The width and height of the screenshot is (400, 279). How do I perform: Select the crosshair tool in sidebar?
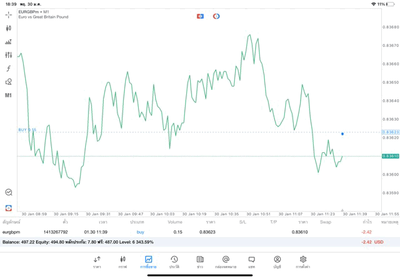click(8, 14)
